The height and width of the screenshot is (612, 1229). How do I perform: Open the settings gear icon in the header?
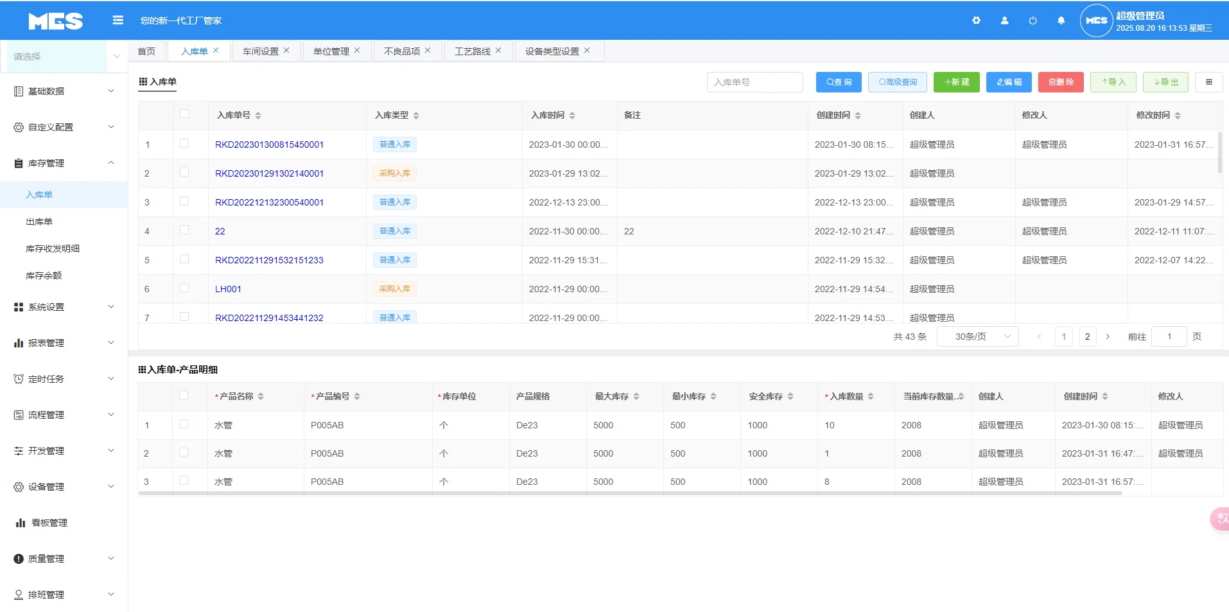976,20
